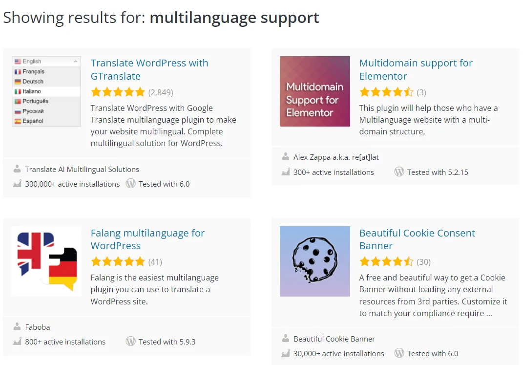Open the Beautiful Cookie Consent Banner link
523x365 pixels.
click(x=417, y=239)
